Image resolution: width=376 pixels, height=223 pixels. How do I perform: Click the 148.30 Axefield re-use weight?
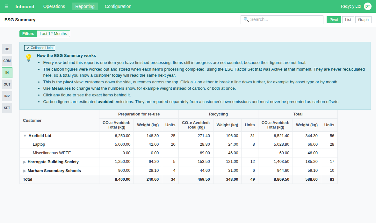pyautogui.click(x=153, y=136)
